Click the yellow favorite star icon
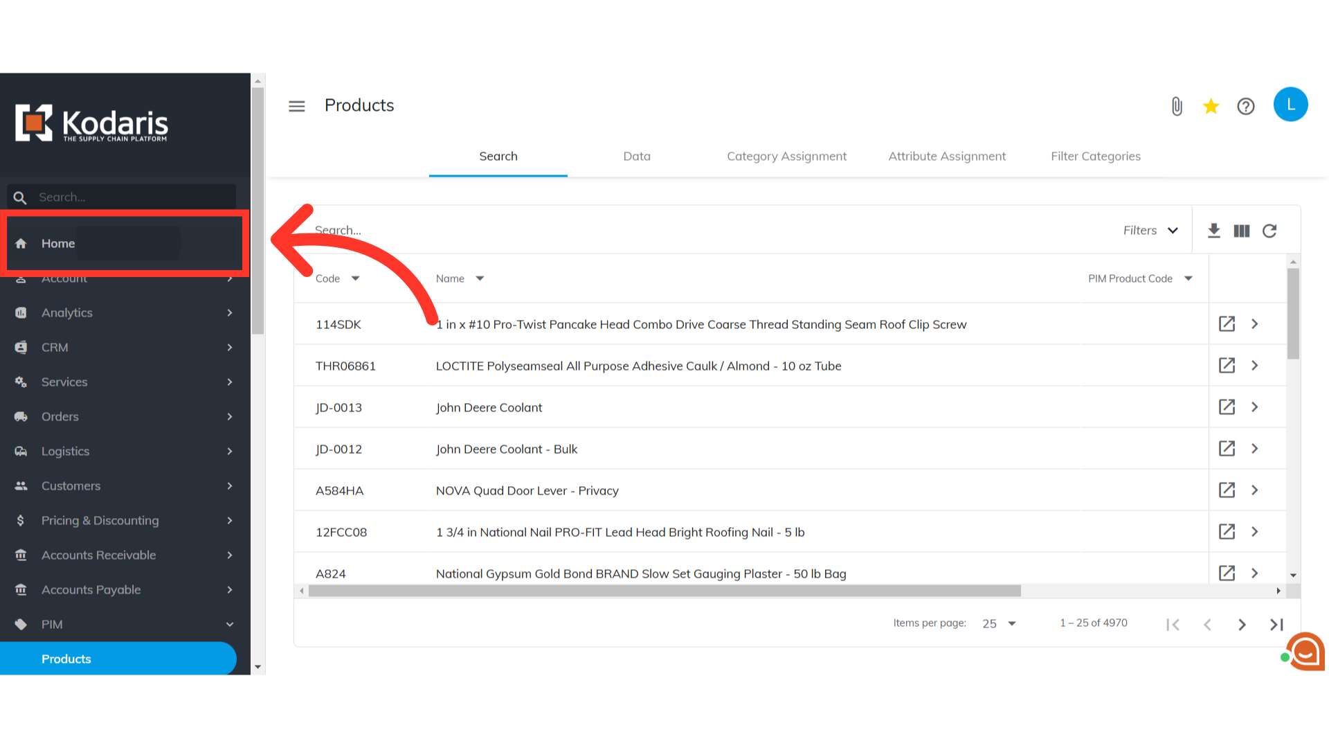This screenshot has width=1329, height=748. click(1211, 106)
